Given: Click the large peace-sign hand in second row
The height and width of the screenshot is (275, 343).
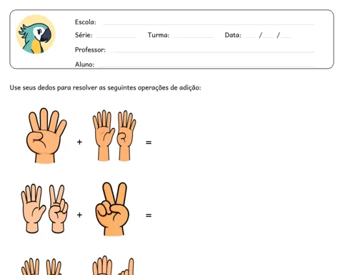Looking at the screenshot, I should [x=112, y=209].
